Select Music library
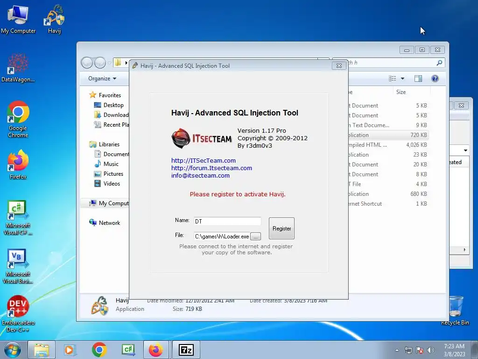The width and height of the screenshot is (478, 359). click(x=106, y=164)
